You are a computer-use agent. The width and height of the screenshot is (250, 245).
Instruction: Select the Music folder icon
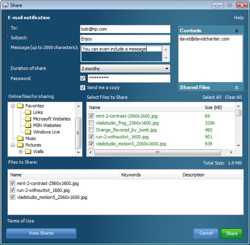coord(20,138)
